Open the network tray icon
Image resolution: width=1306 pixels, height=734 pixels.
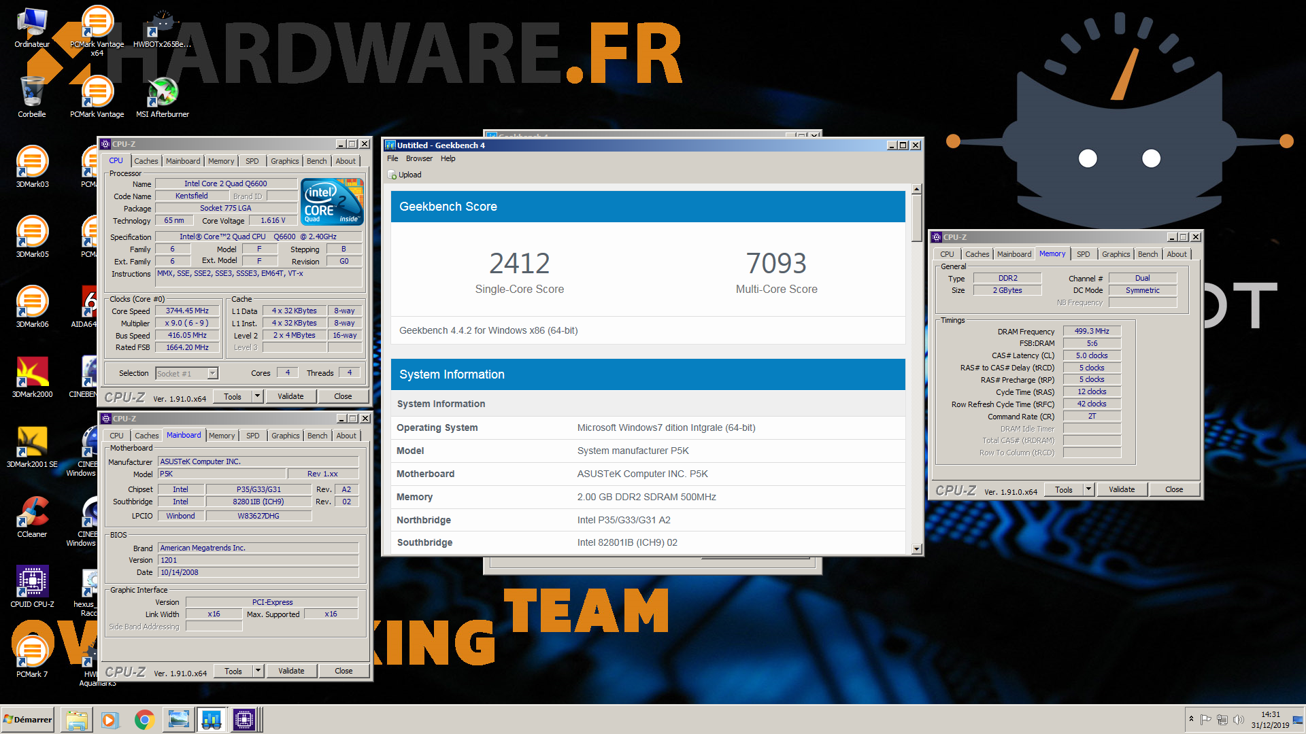[x=1222, y=720]
